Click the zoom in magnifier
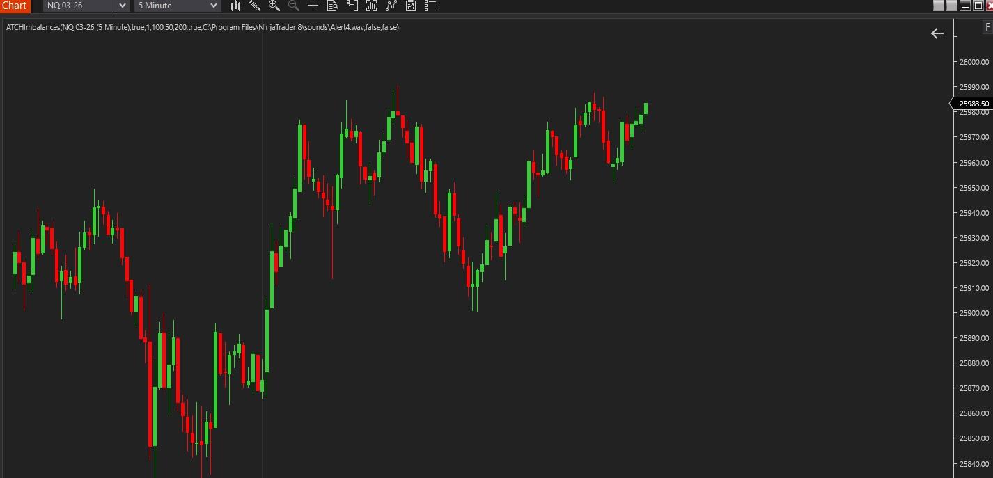The image size is (993, 478). (x=274, y=6)
